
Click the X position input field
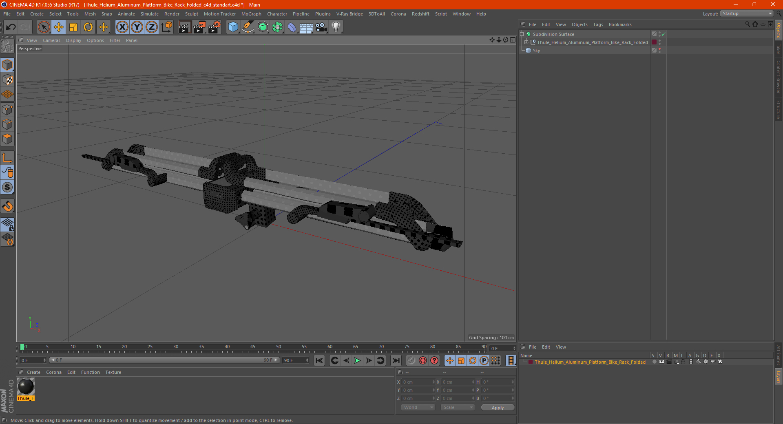[418, 382]
